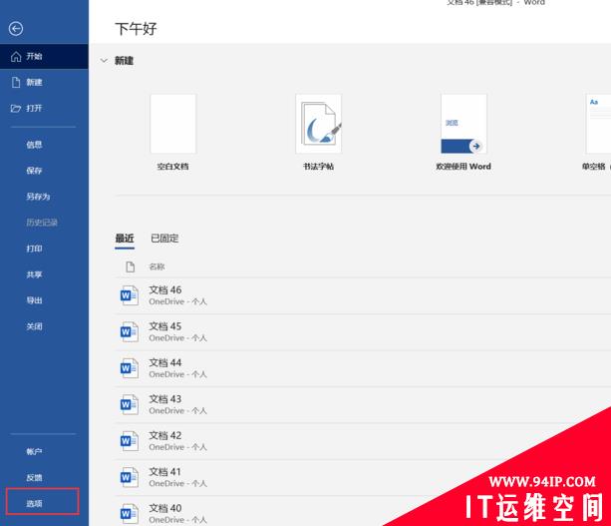Open the file named 文档 42
The height and width of the screenshot is (526, 611).
pyautogui.click(x=165, y=435)
